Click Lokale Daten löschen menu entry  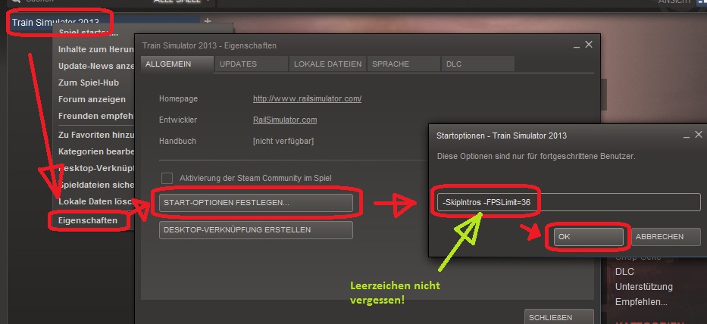pyautogui.click(x=96, y=201)
